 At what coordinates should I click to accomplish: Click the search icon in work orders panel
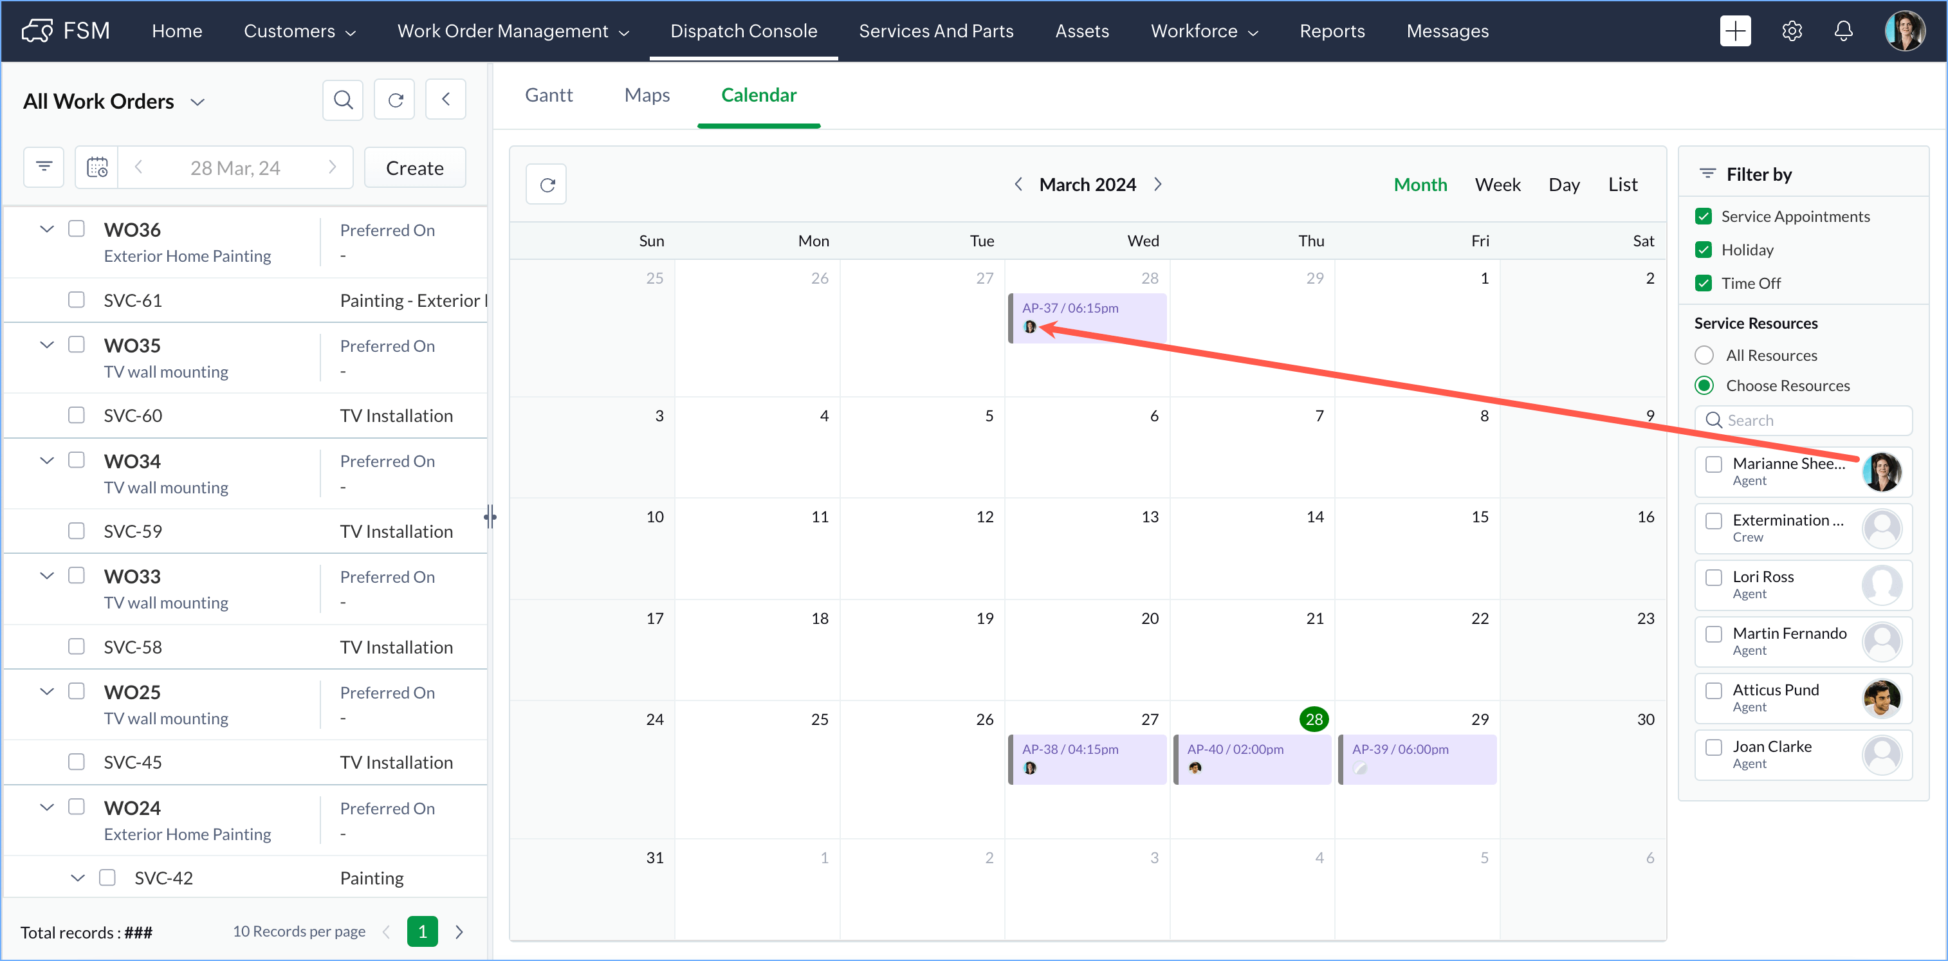[342, 100]
